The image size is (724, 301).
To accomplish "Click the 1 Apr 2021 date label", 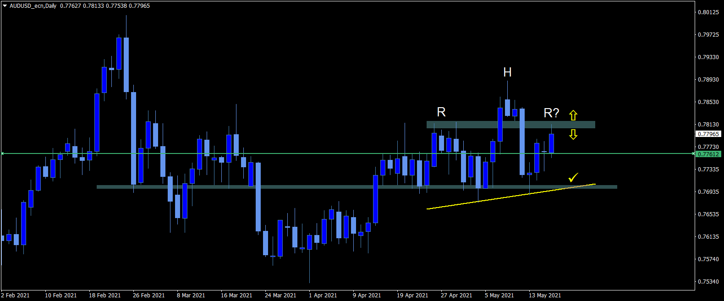I will coord(323,296).
